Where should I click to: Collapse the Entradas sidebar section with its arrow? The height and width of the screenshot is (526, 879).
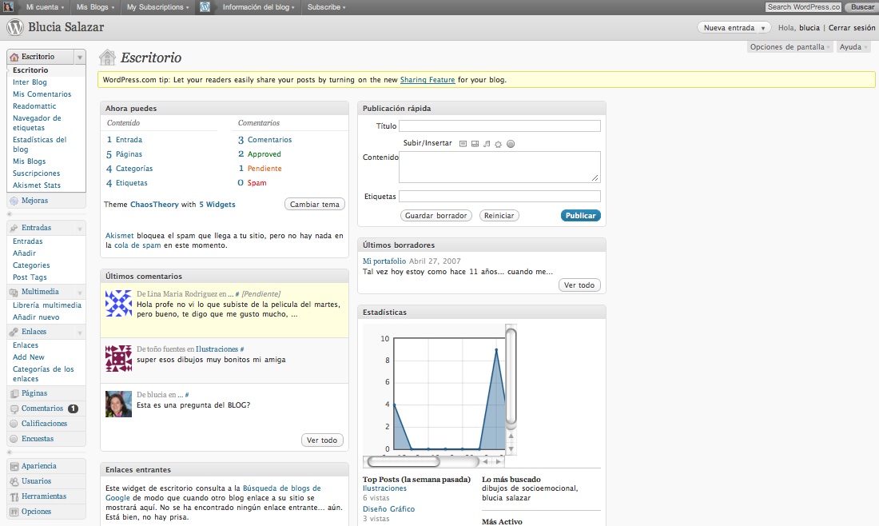click(80, 229)
